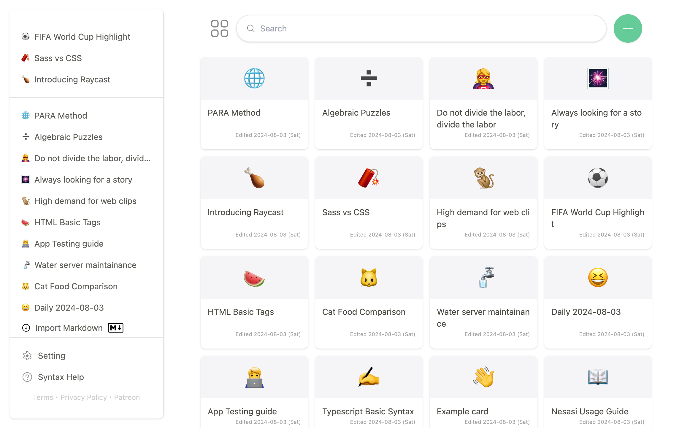Click the search magnifier icon
The image size is (679, 428).
[251, 28]
